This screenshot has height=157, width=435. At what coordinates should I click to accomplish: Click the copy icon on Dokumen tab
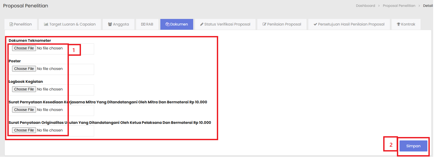click(x=167, y=24)
